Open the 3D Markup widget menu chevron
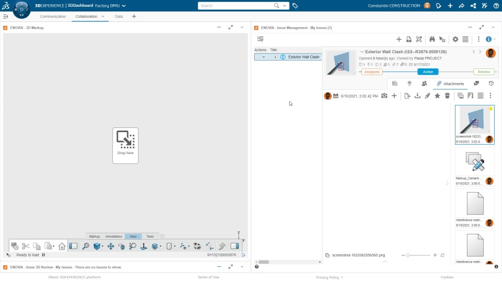The height and width of the screenshot is (282, 502). coord(242,28)
